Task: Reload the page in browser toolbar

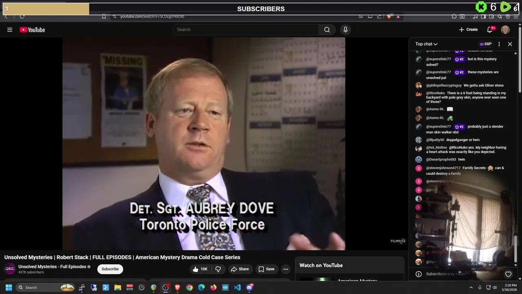Action: click(x=22, y=16)
